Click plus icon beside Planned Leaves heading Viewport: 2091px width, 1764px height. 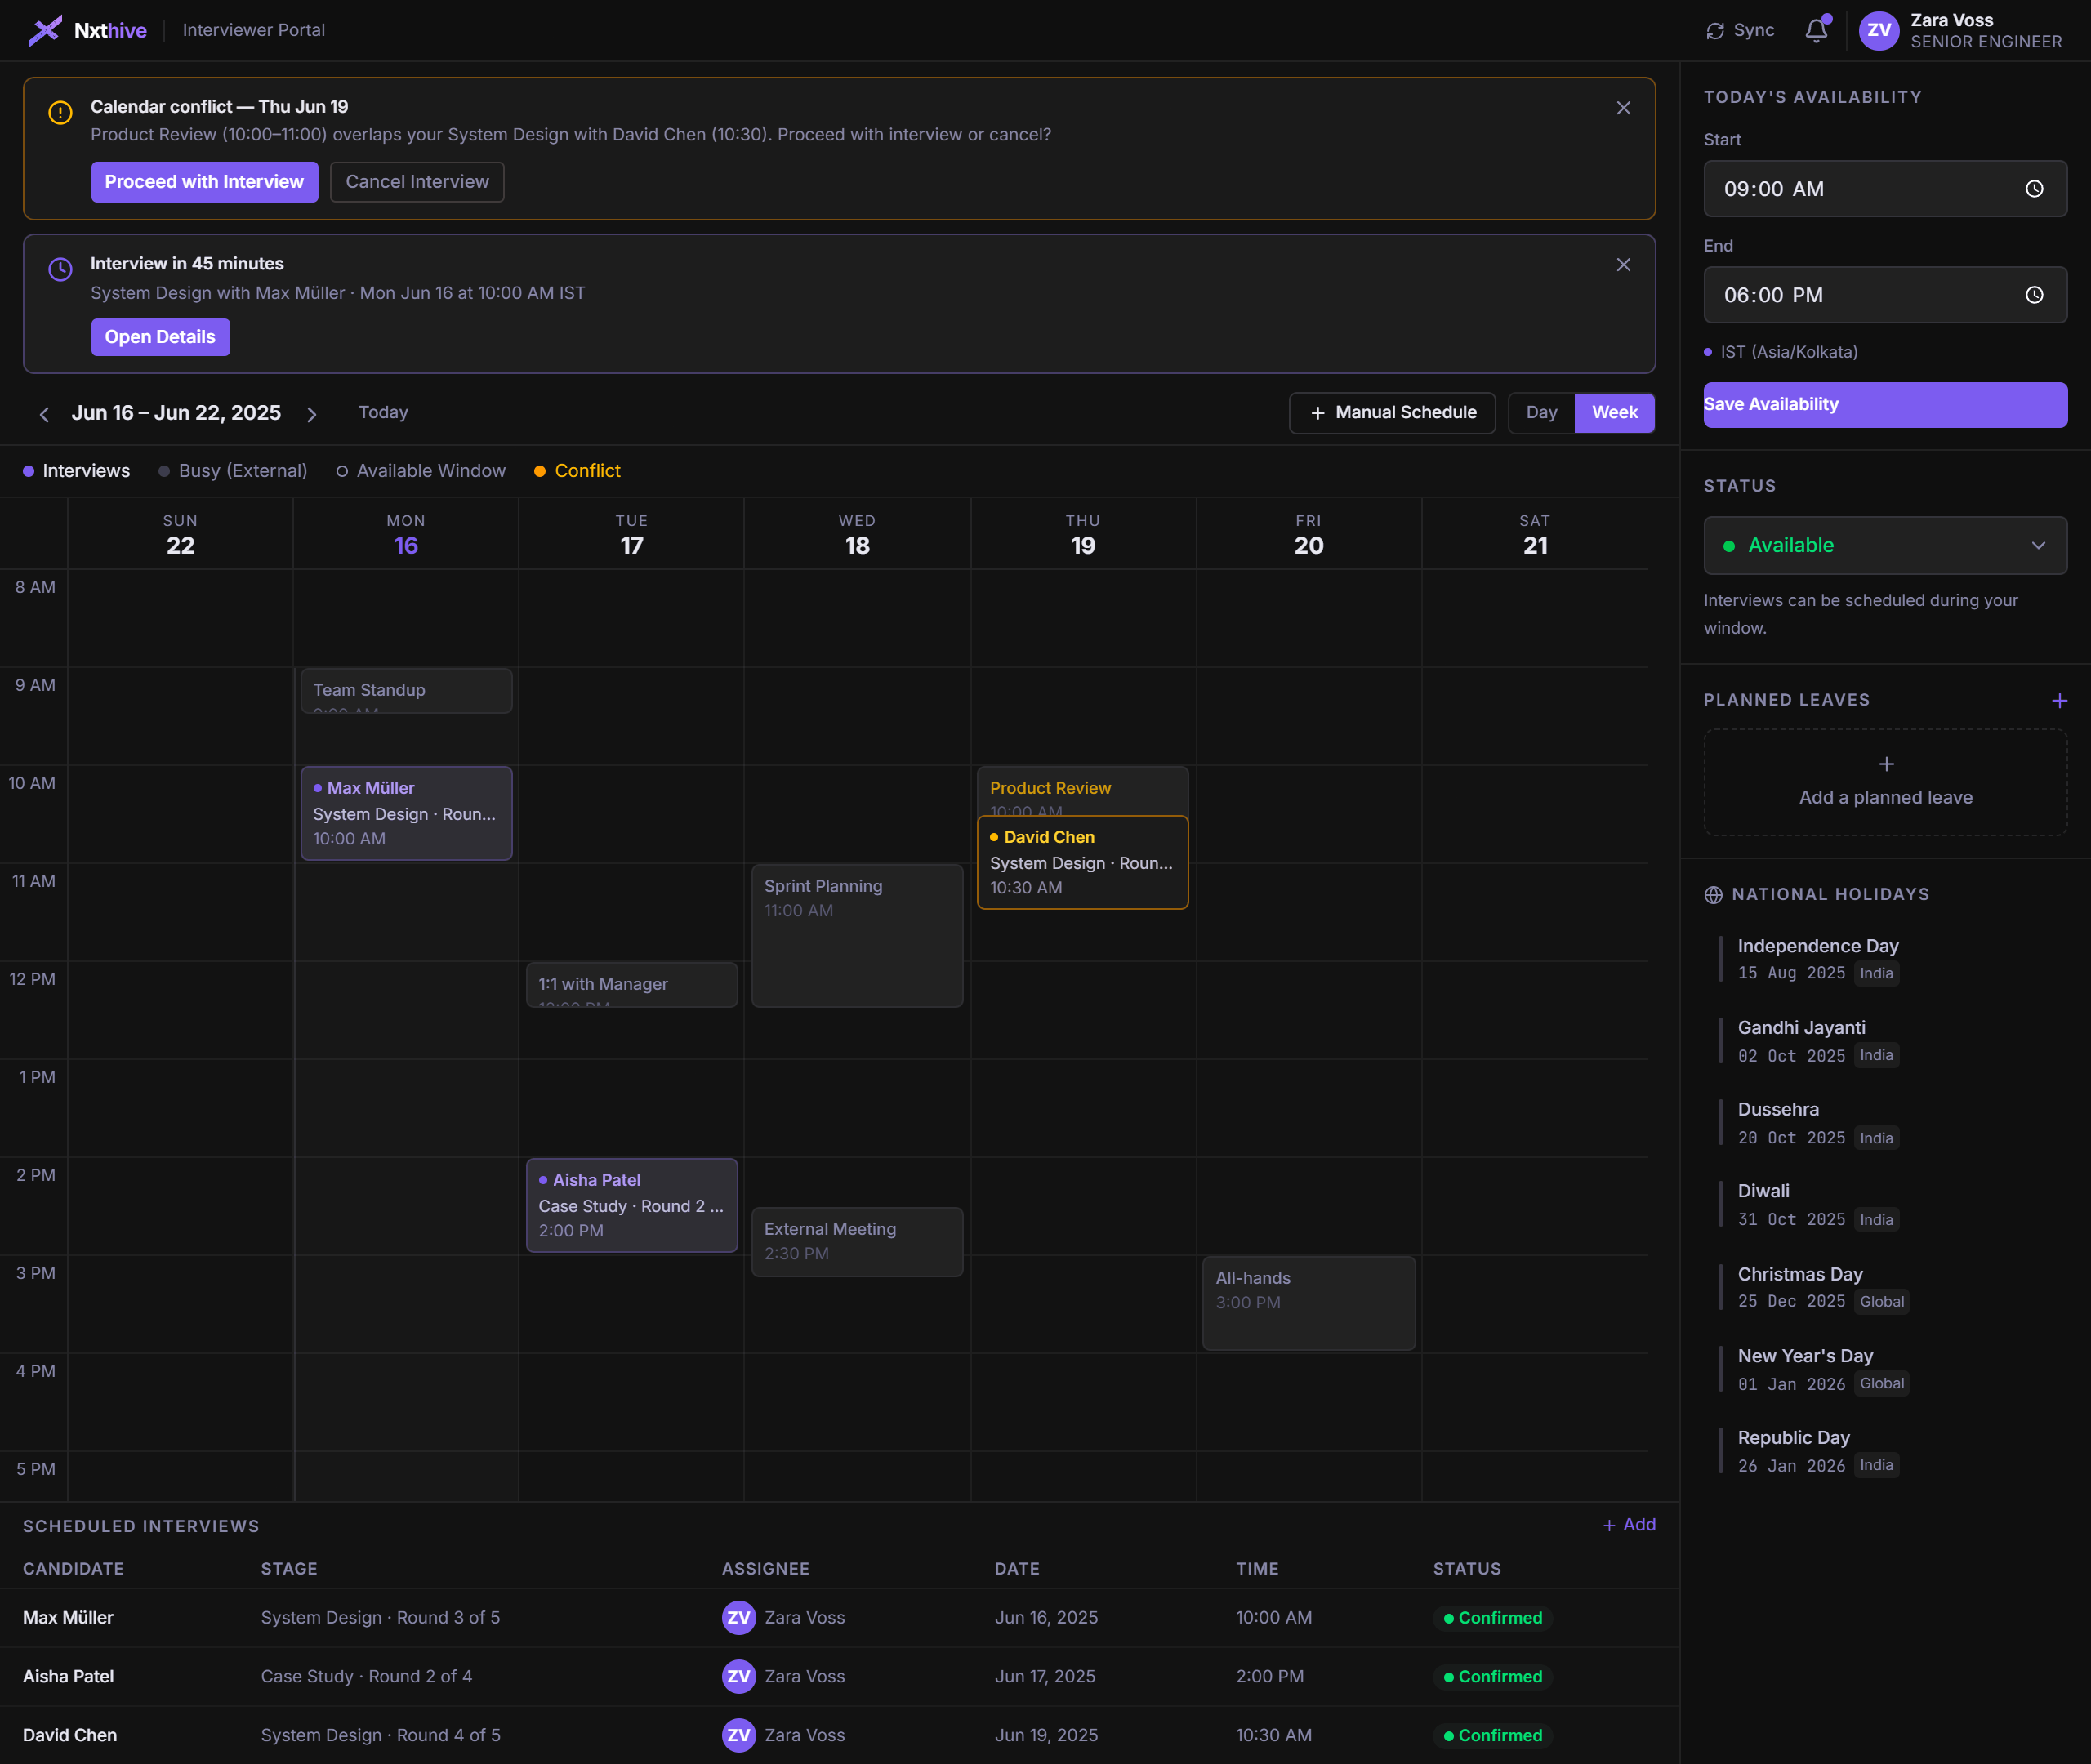pos(2059,700)
